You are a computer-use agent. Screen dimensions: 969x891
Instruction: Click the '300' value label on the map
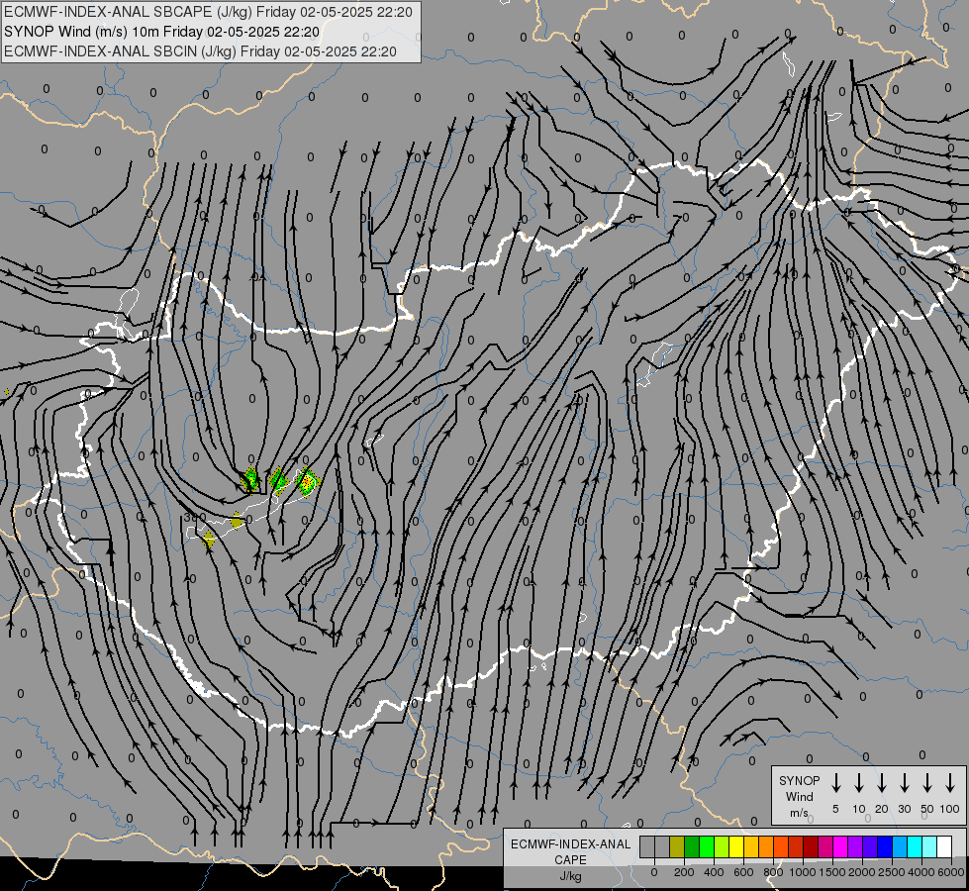coord(195,518)
